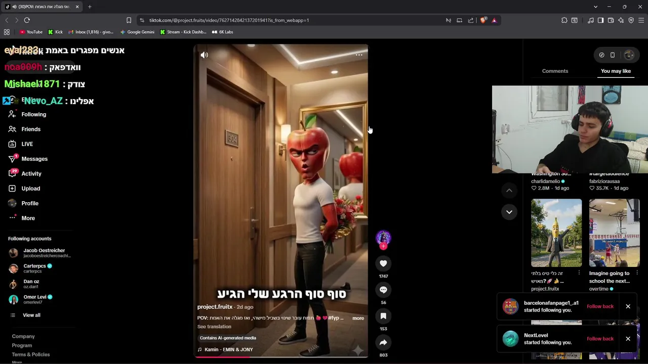Image resolution: width=648 pixels, height=364 pixels.
Task: Open Activity notifications in the sidebar
Action: [31, 173]
